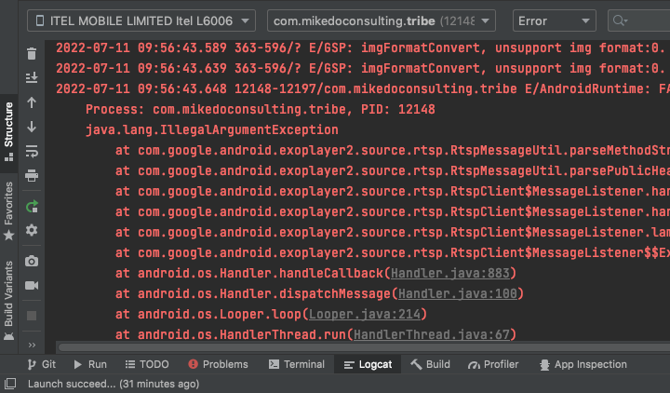Screen dimensions: 670x393
Task: Click the down arrow stack trace icon
Action: tap(32, 127)
